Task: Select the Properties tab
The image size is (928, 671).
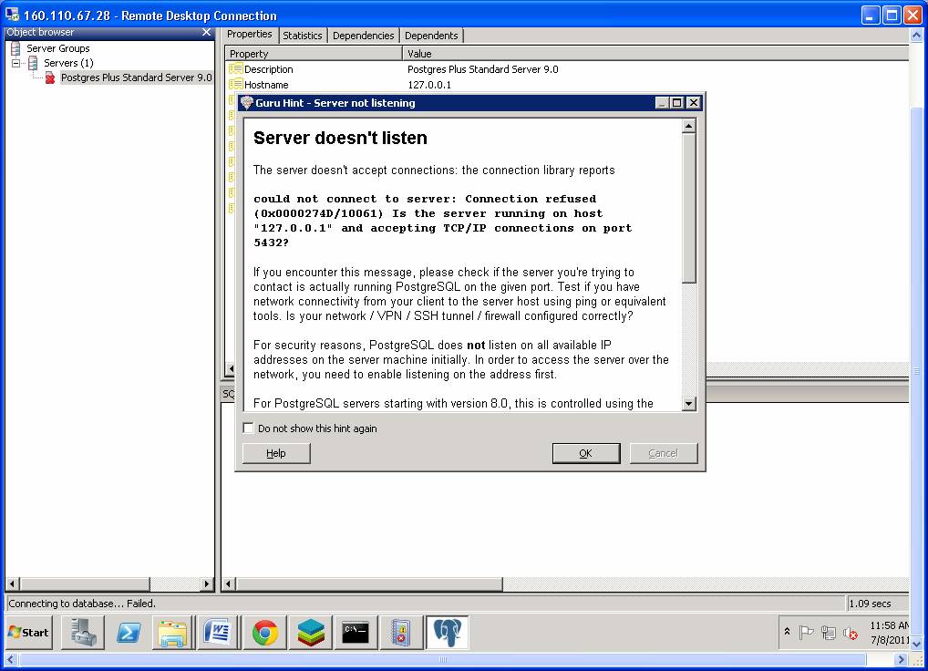Action: point(249,35)
